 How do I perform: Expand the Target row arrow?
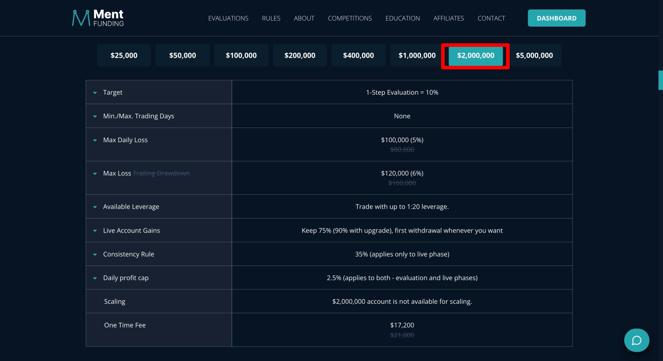[95, 92]
